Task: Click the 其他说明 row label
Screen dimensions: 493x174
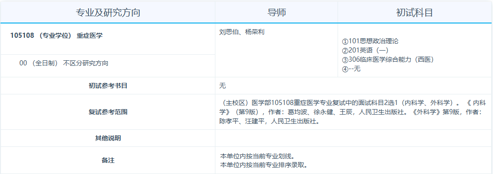Action: tap(108, 138)
